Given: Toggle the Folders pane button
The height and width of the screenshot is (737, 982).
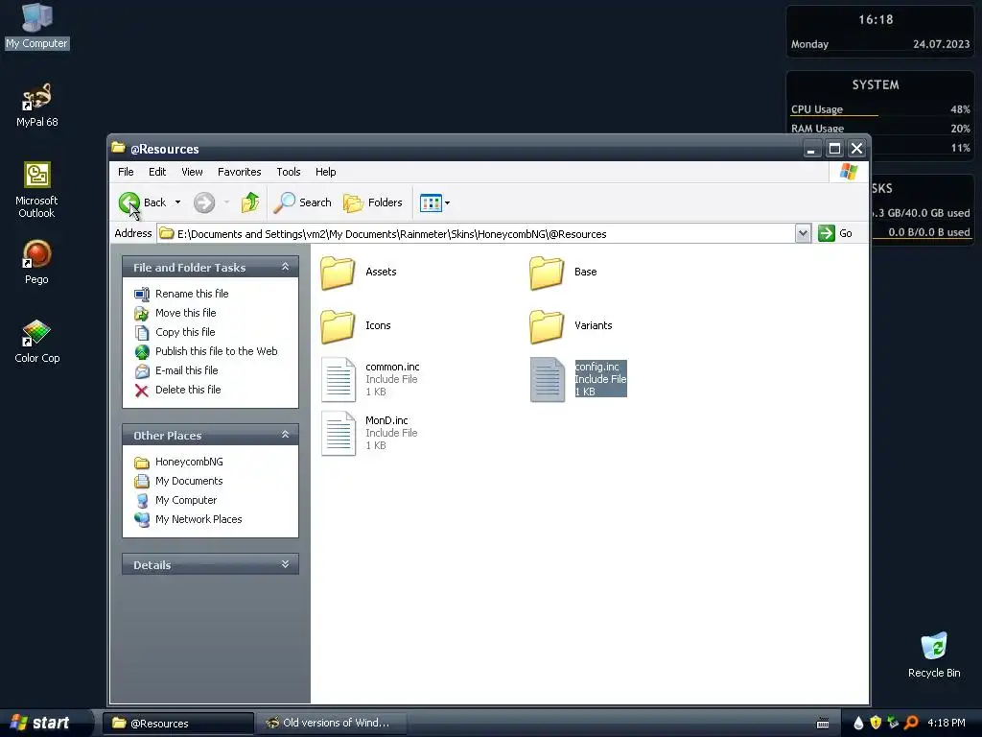Looking at the screenshot, I should click(x=373, y=202).
